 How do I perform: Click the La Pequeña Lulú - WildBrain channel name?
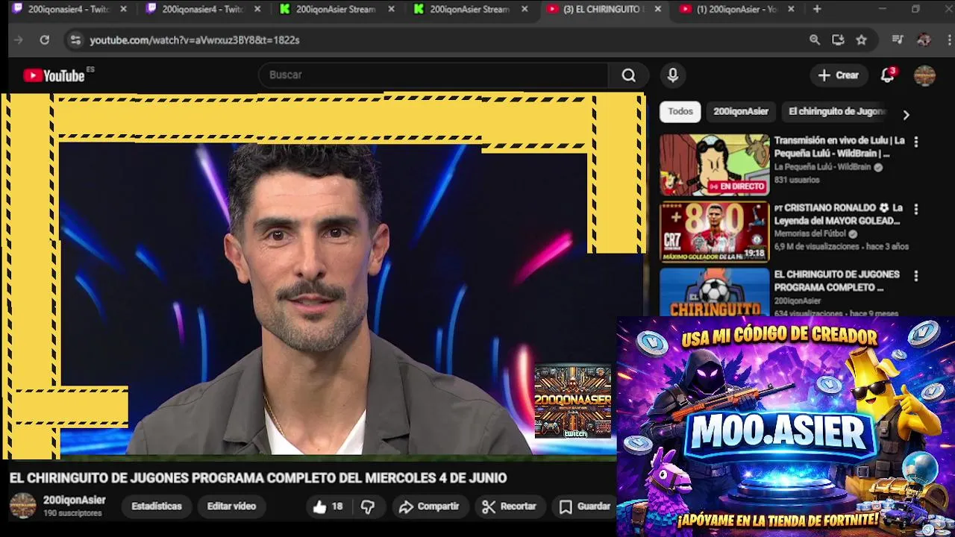click(x=822, y=167)
